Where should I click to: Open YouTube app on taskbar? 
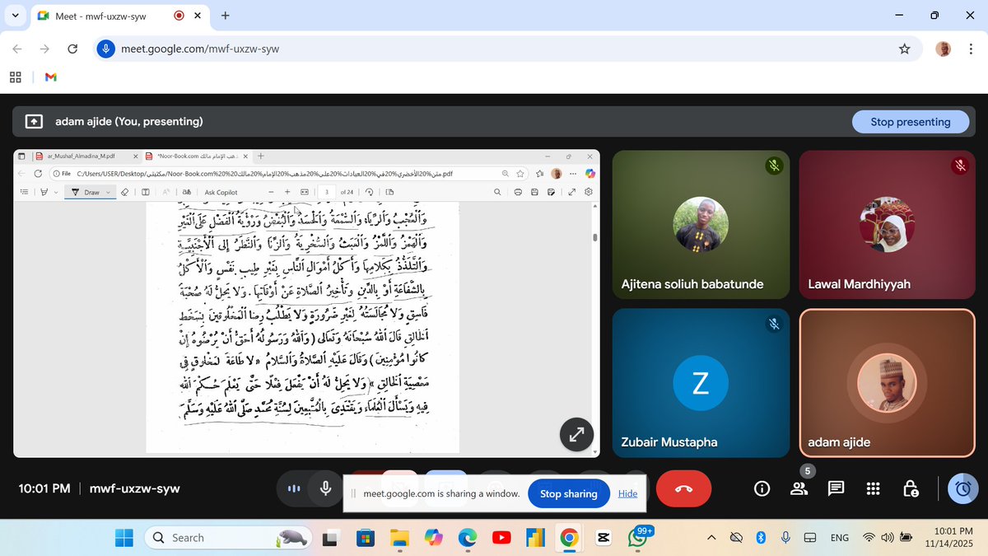click(501, 537)
